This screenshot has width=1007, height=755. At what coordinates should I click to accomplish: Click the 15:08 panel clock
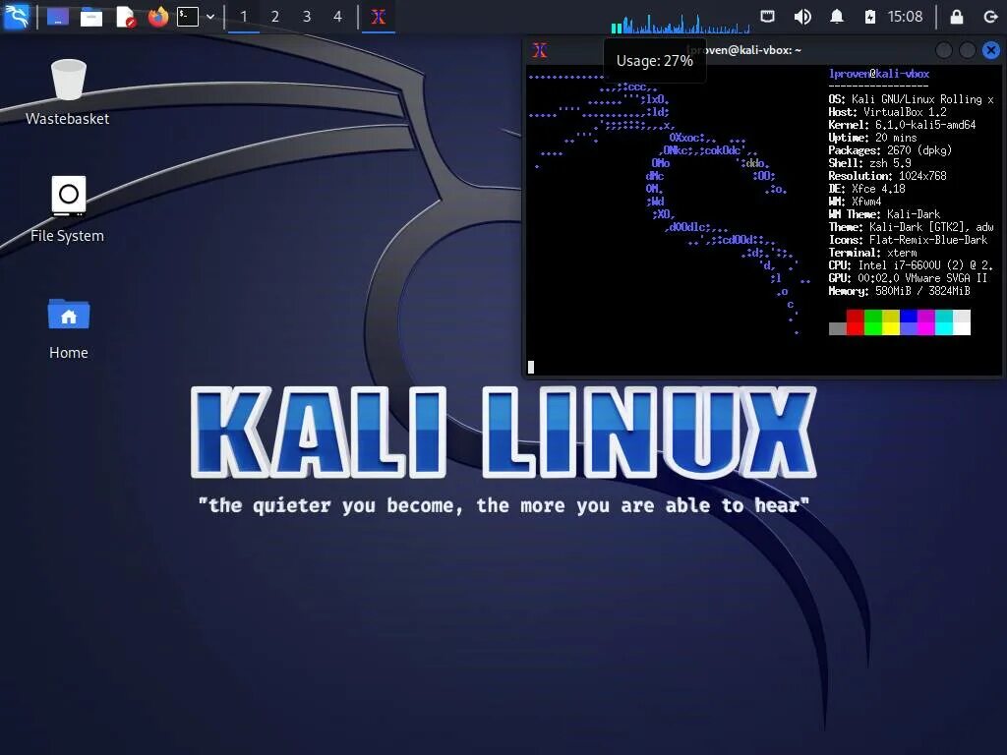pos(905,17)
